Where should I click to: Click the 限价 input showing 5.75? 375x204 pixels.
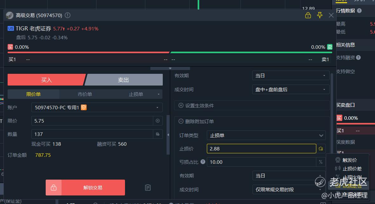point(92,121)
